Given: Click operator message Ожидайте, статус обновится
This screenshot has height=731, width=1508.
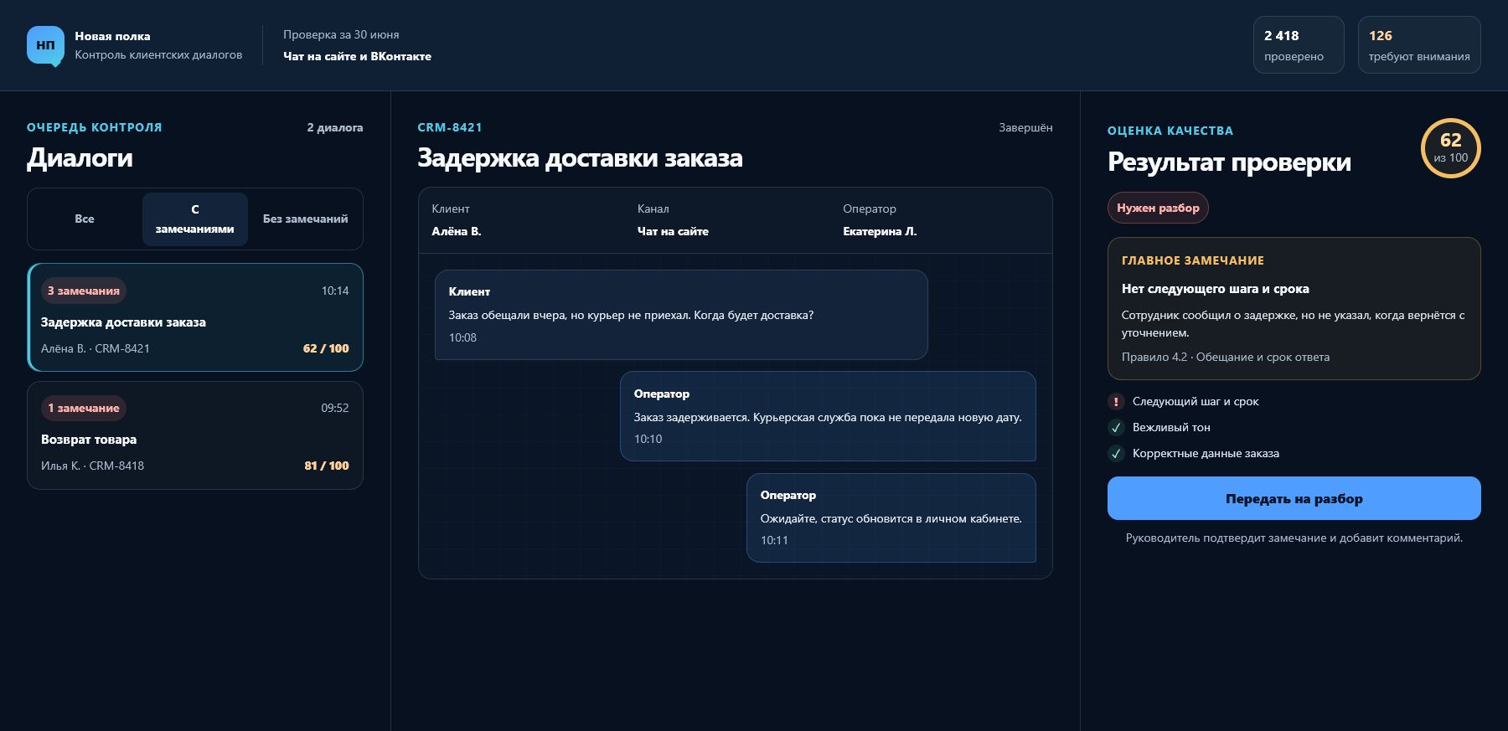Looking at the screenshot, I should (891, 517).
